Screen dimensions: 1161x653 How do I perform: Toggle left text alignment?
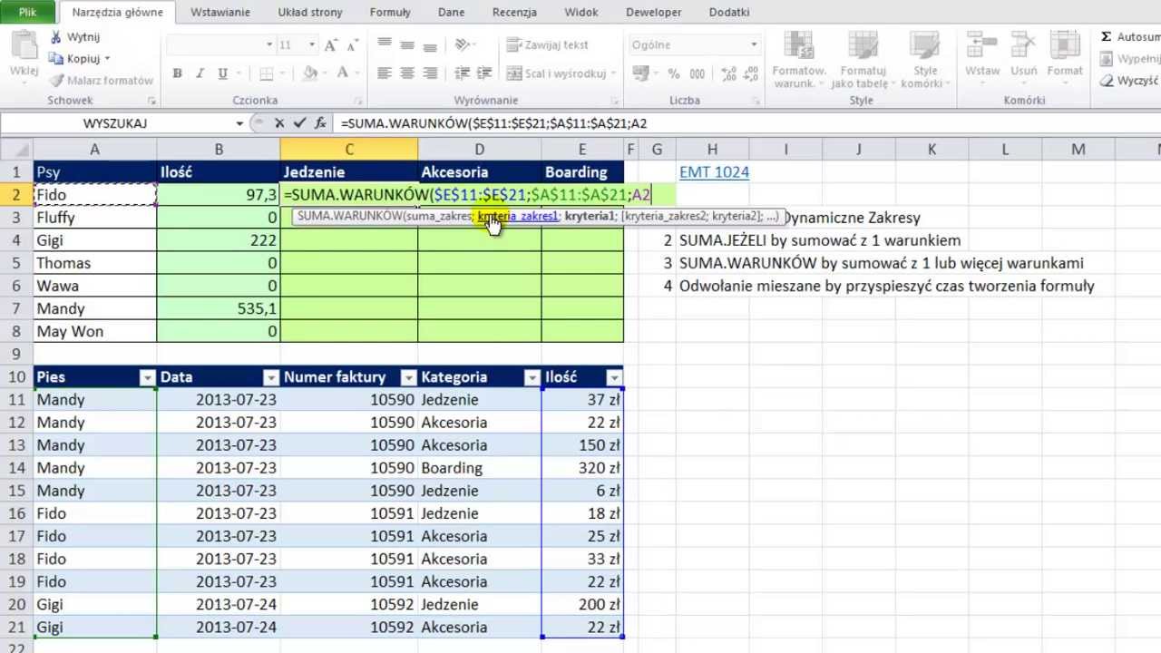pyautogui.click(x=385, y=73)
